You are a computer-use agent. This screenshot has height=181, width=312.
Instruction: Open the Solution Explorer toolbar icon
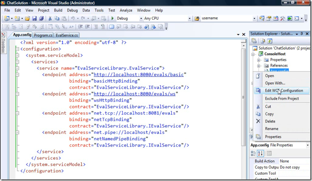(262, 18)
